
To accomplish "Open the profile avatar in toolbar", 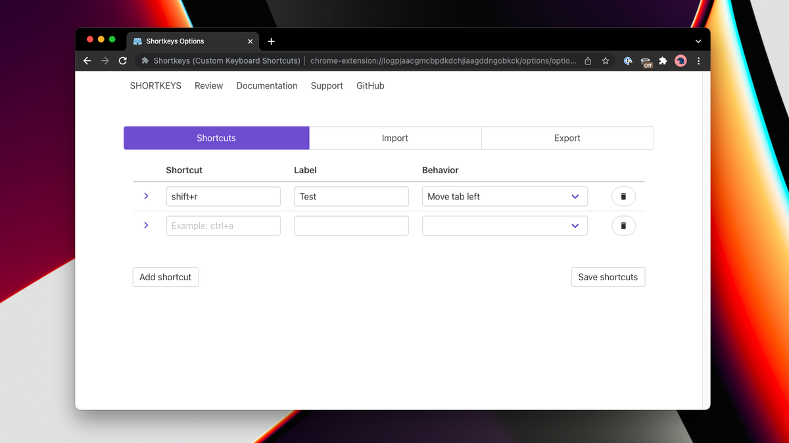I will tap(681, 60).
